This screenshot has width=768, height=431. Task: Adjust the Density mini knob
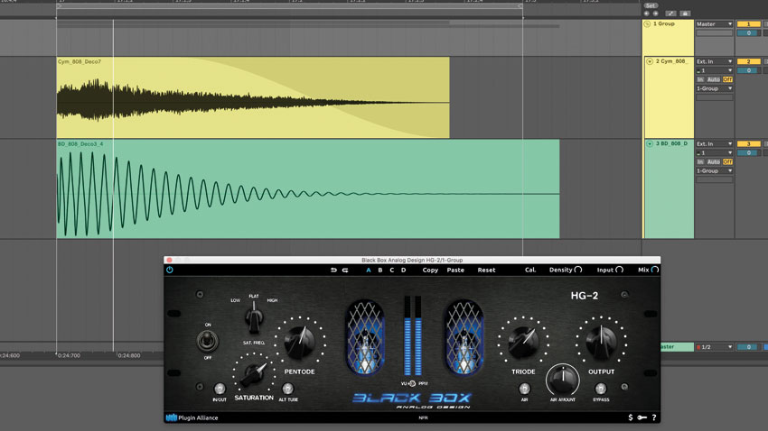pyautogui.click(x=578, y=270)
